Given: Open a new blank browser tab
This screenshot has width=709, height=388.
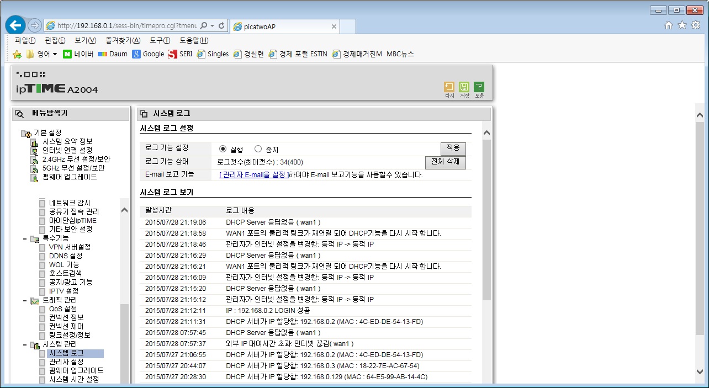Looking at the screenshot, I should click(347, 26).
